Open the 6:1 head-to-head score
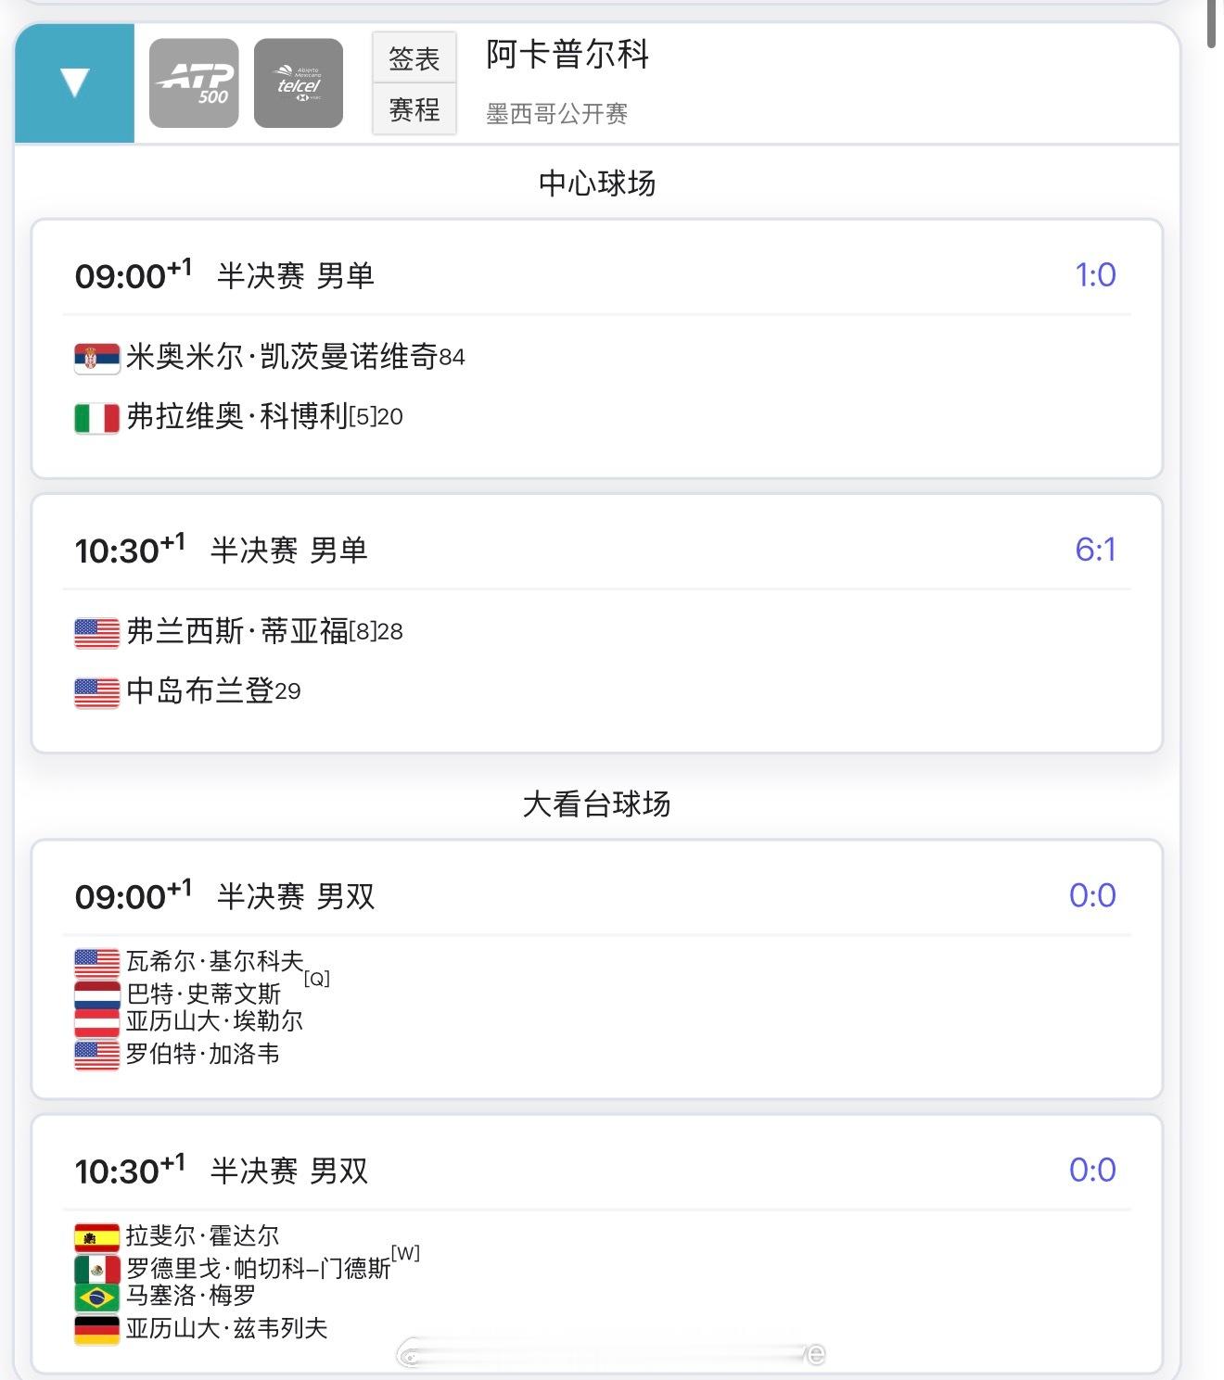The image size is (1224, 1380). tap(1094, 550)
